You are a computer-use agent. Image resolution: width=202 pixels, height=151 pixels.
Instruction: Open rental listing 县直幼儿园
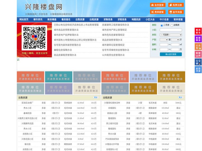(x=112, y=113)
